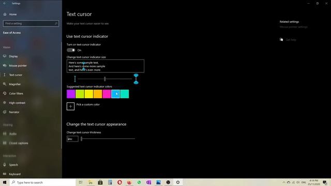Open the Photos app from taskbar

(158, 182)
